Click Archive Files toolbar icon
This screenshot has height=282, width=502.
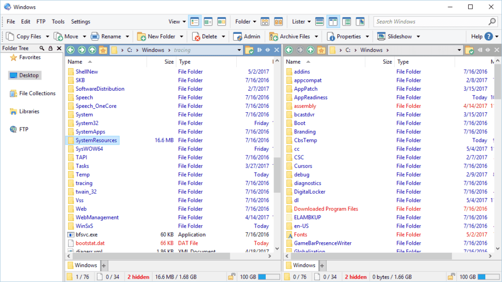273,36
